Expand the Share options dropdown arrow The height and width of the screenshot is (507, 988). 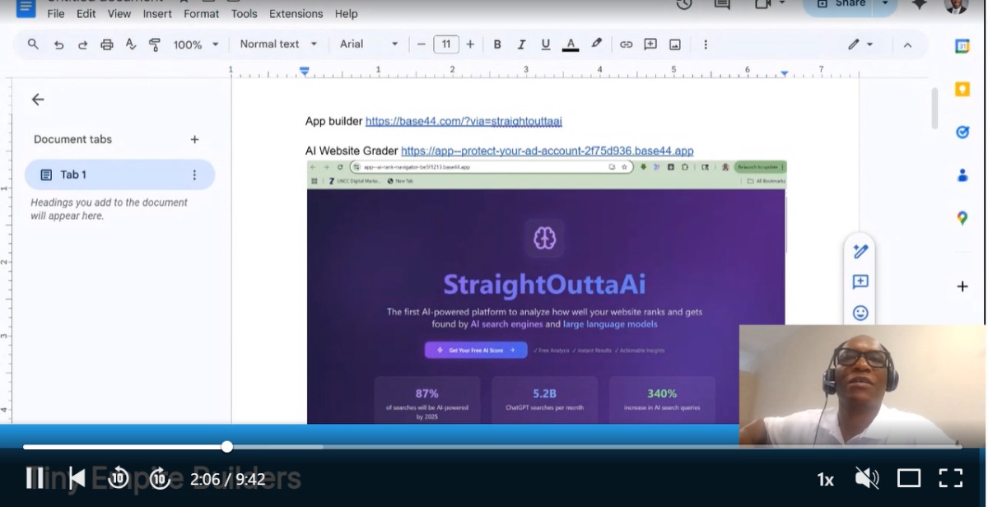pyautogui.click(x=885, y=5)
